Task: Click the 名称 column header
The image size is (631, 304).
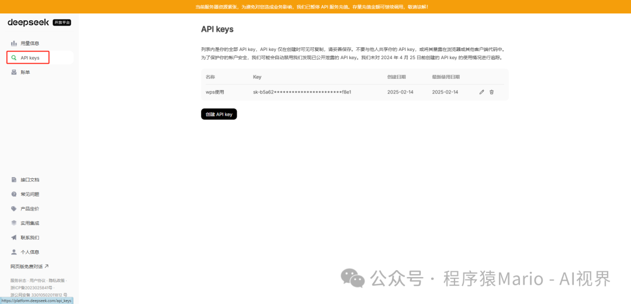Action: tap(210, 77)
